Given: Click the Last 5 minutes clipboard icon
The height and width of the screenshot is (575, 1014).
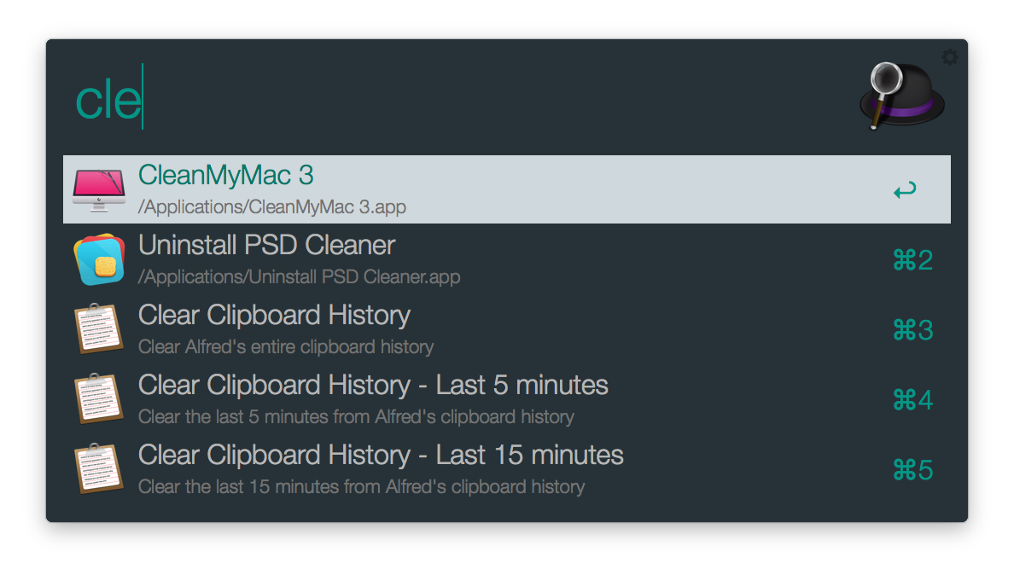Looking at the screenshot, I should 99,399.
